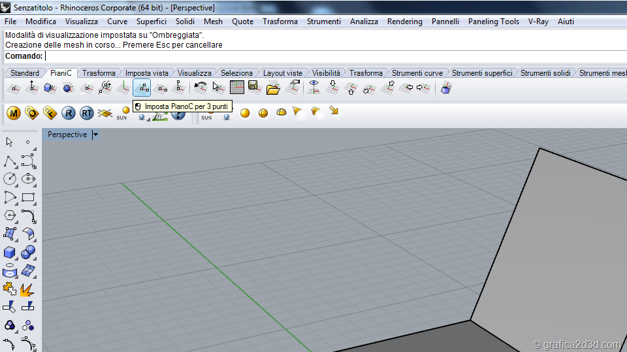Launch V-Ray RT with the RT icon
627x352 pixels.
(87, 114)
